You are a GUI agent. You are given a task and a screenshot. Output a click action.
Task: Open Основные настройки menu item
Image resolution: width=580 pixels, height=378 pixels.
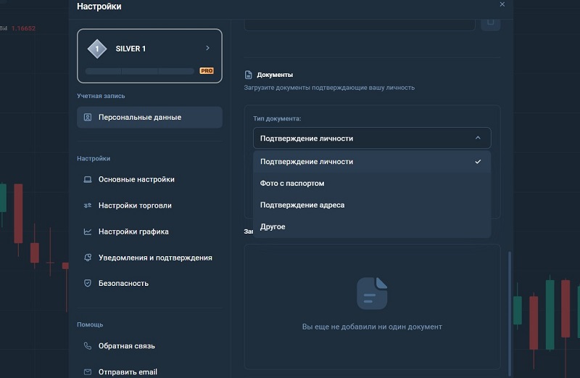(x=149, y=179)
